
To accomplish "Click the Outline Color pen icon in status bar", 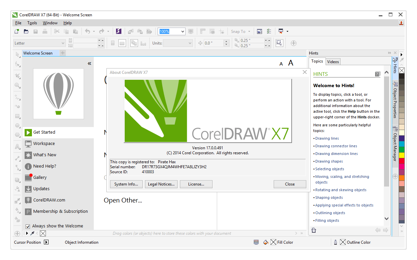I will 335,242.
